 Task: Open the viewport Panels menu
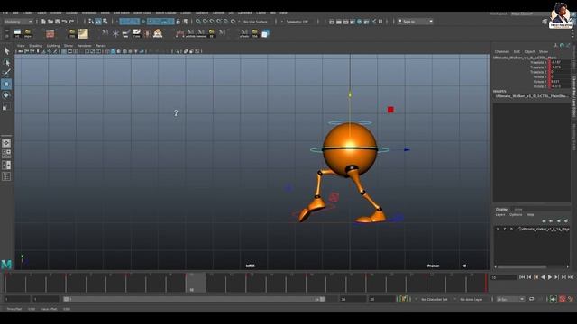101,46
